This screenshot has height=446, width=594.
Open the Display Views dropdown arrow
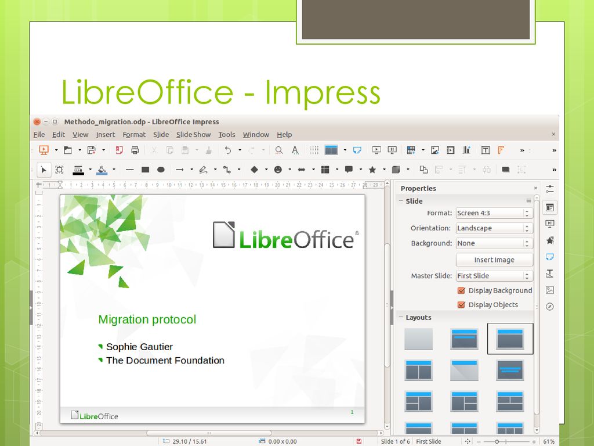[x=345, y=150]
